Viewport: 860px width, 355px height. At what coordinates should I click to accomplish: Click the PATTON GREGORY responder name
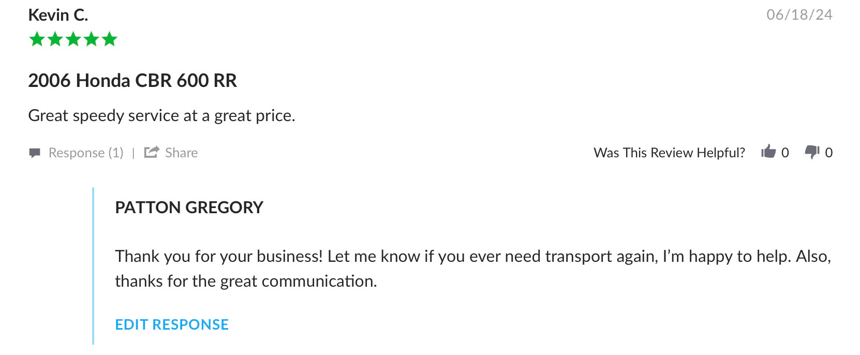[x=189, y=208]
